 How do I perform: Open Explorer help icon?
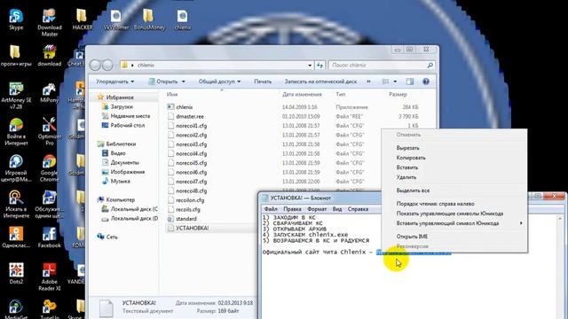[426, 82]
